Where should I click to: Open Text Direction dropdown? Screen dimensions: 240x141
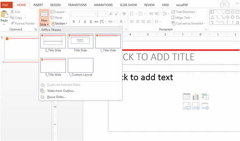click(184, 12)
